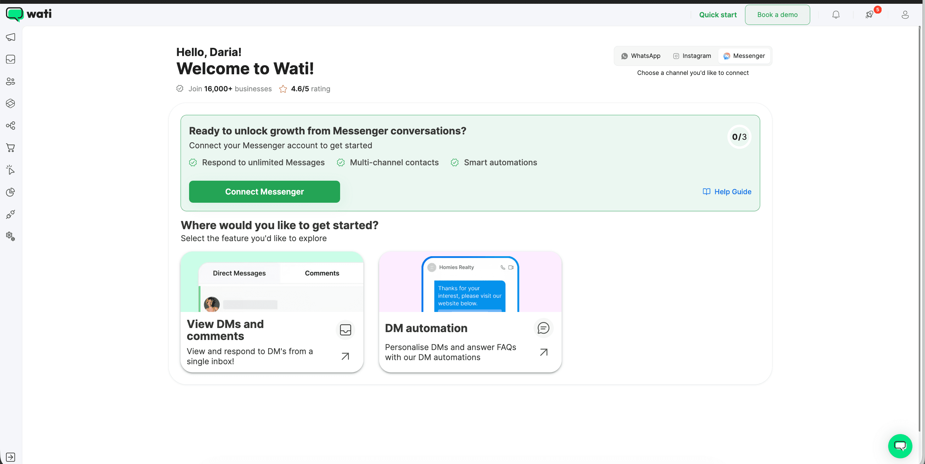The width and height of the screenshot is (925, 464).
Task: Click 'Join 16,000+ businesses' text
Action: click(x=230, y=89)
